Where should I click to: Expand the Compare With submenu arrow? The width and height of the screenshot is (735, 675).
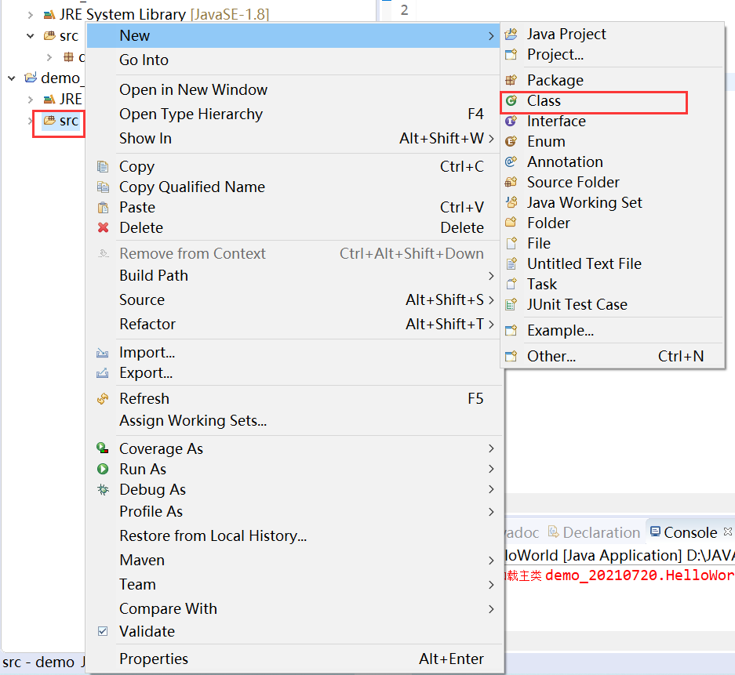click(491, 609)
